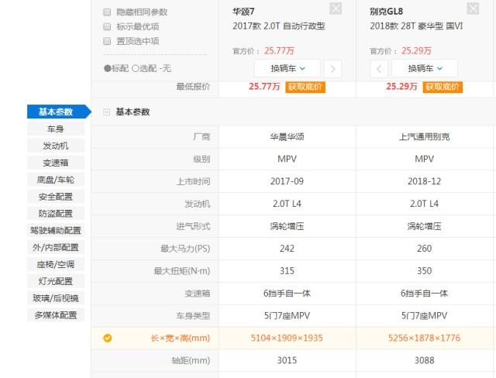Click wheelbase value 3088
This screenshot has width=496, height=378.
425,361
